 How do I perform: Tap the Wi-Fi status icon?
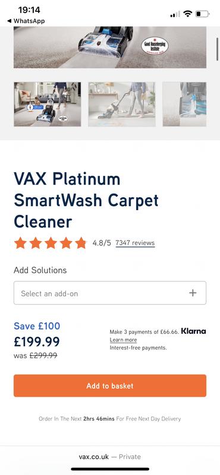point(188,14)
